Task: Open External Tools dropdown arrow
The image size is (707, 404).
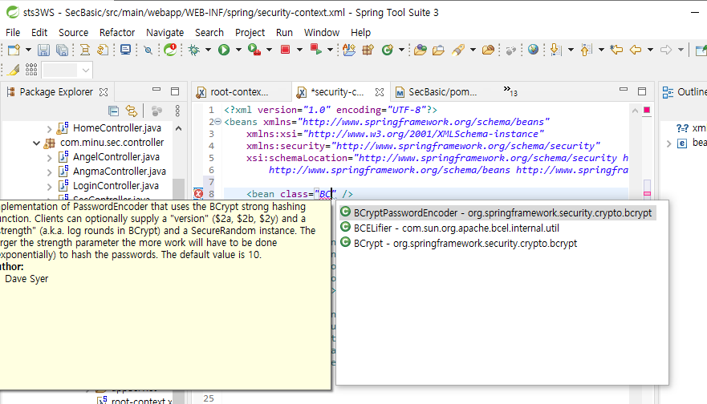Action: coord(269,50)
